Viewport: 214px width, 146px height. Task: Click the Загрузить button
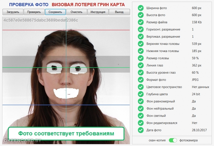pyautogui.click(x=13, y=12)
